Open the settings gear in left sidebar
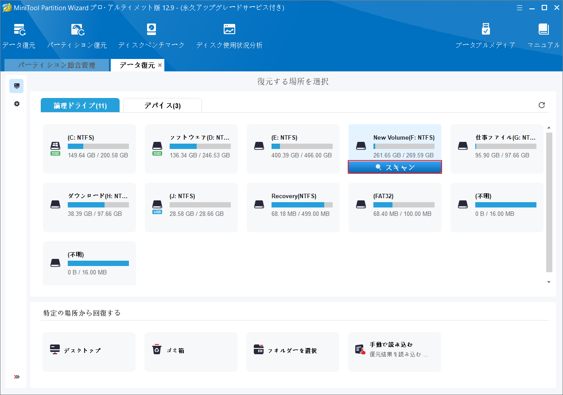Screen dimensions: 563x395 16,104
